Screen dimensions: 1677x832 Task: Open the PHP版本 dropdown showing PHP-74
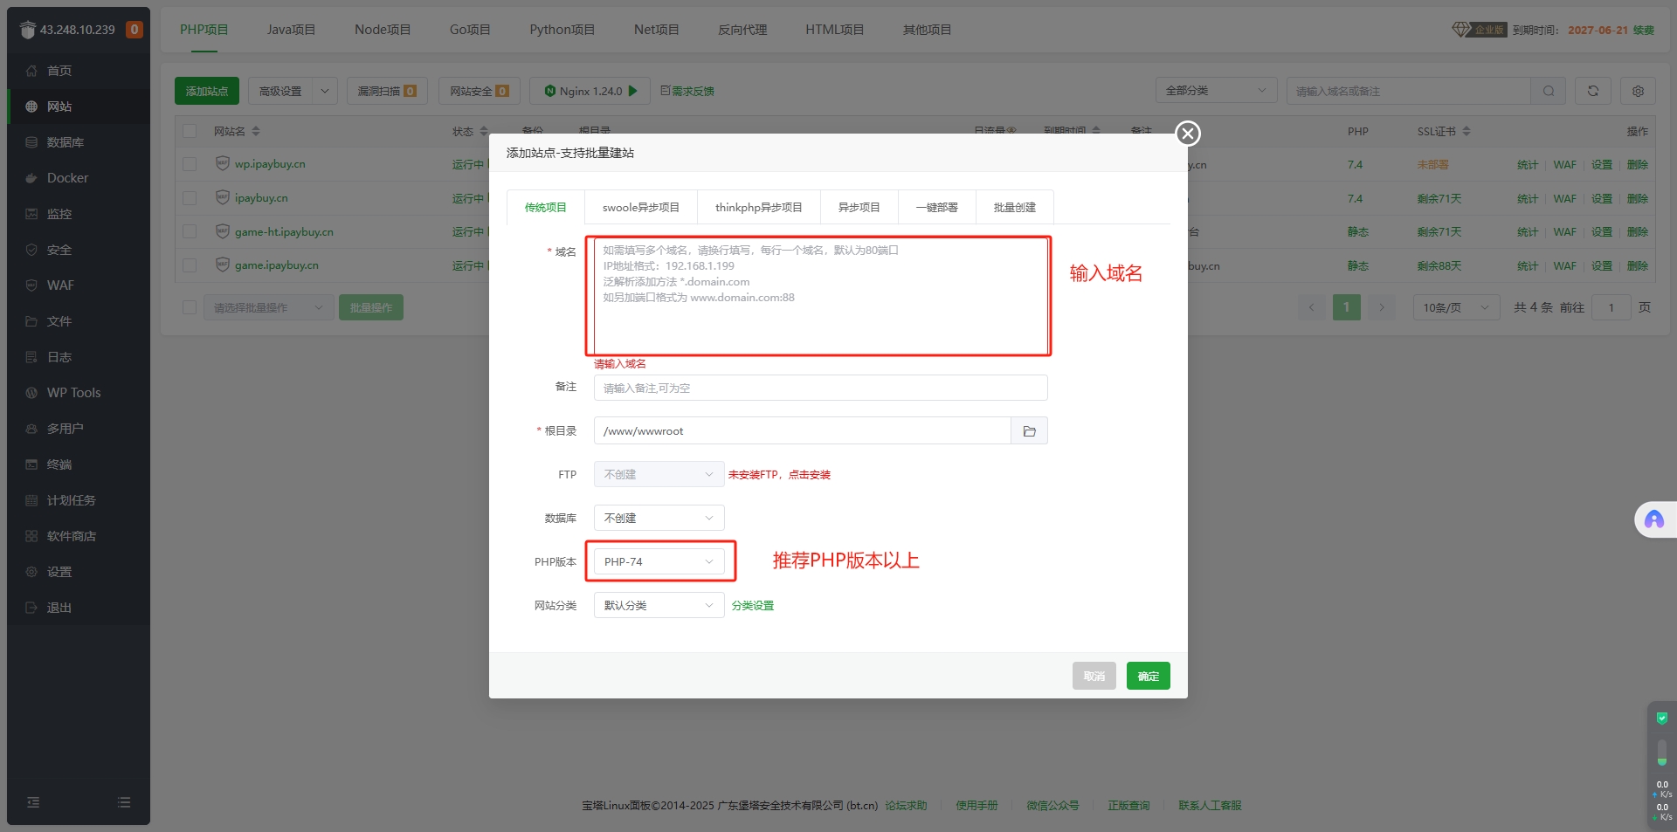coord(659,562)
